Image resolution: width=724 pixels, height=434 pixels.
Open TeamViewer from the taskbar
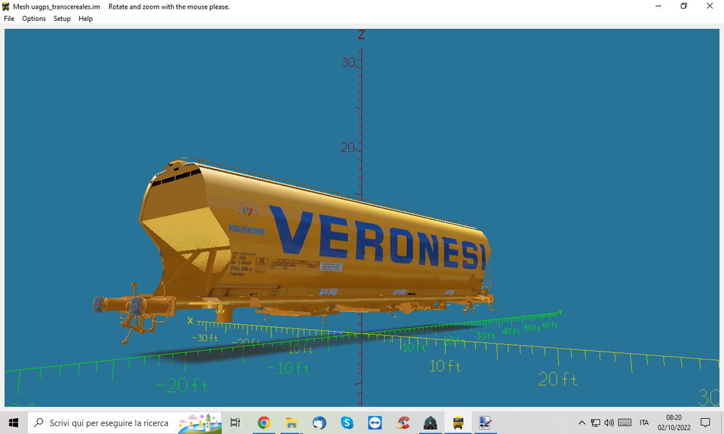(x=374, y=422)
